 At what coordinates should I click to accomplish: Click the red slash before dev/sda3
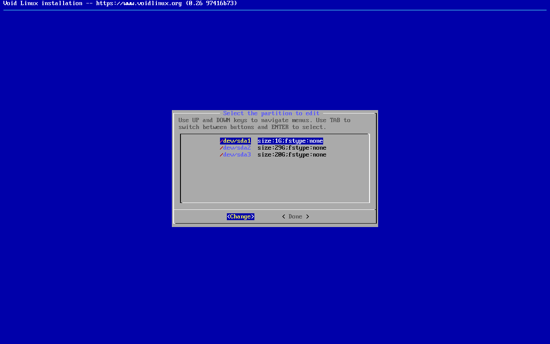(x=221, y=155)
